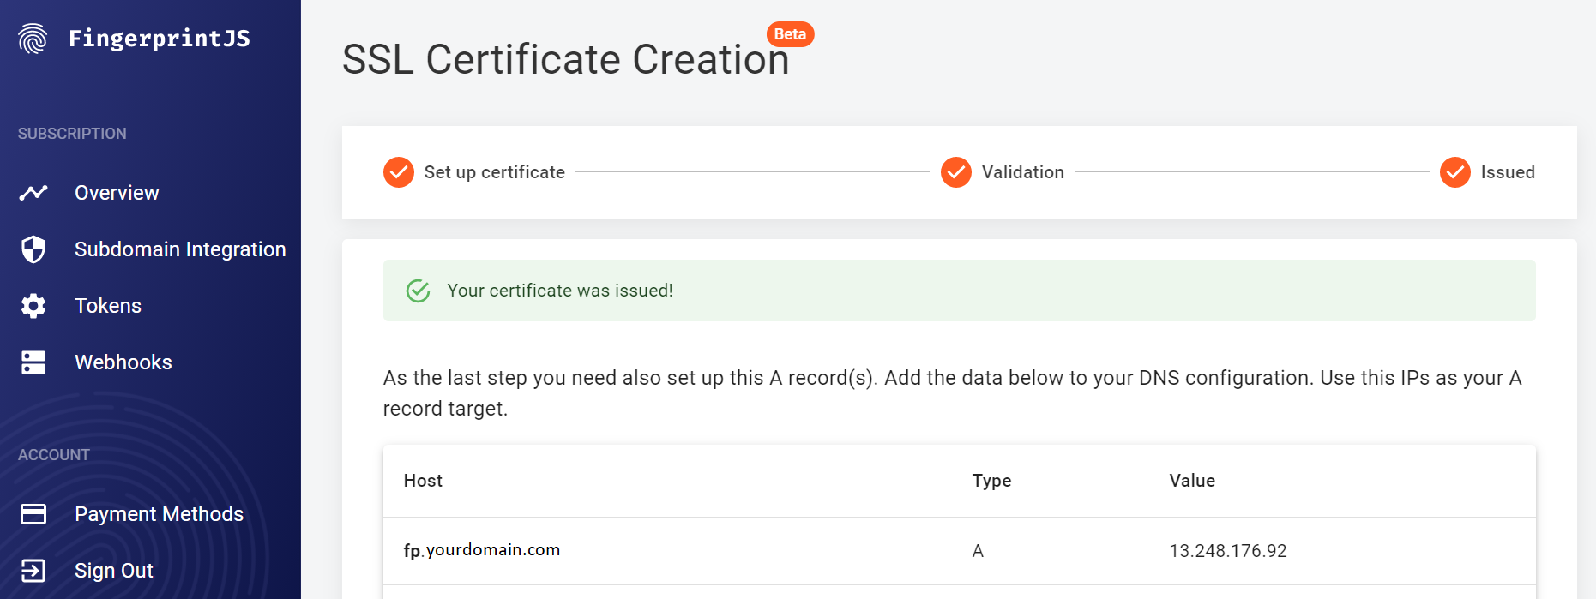
Task: Click the Sign Out arrow icon
Action: click(x=33, y=571)
